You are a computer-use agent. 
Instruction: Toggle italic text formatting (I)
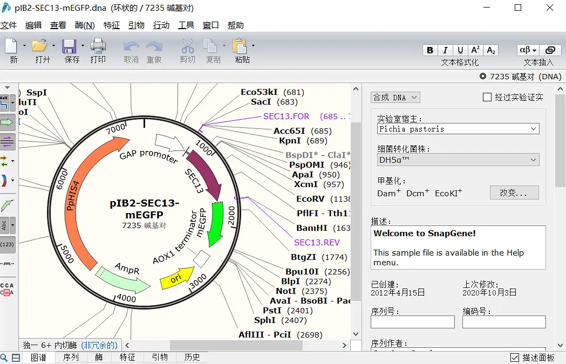446,50
